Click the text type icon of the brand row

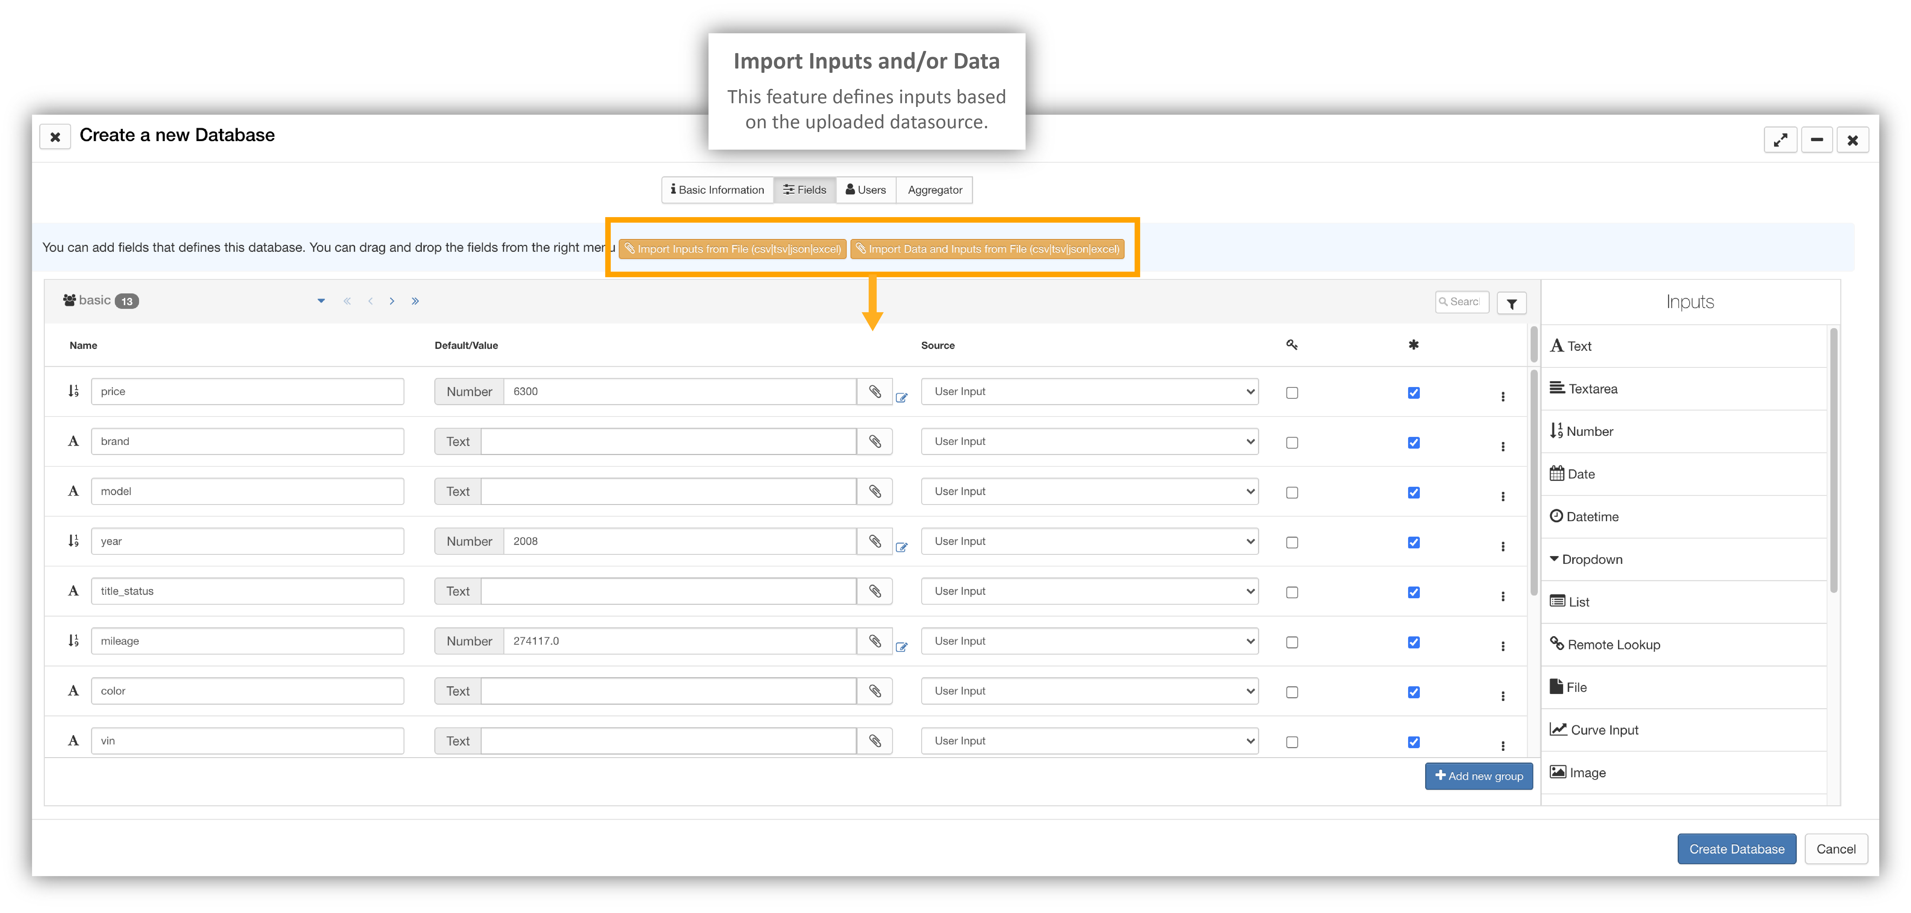73,441
